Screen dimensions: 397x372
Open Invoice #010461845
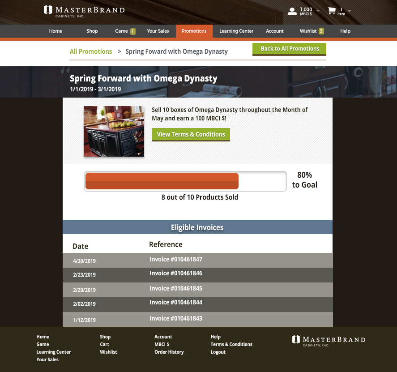coord(176,288)
